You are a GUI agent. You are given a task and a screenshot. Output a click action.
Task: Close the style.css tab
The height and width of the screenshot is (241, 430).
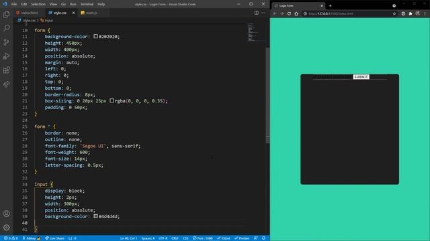tap(73, 13)
